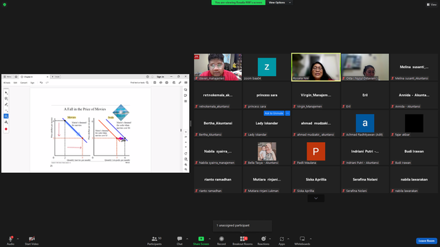This screenshot has height=247, width=440.
Task: Click the View layout button top right
Action: click(x=432, y=5)
